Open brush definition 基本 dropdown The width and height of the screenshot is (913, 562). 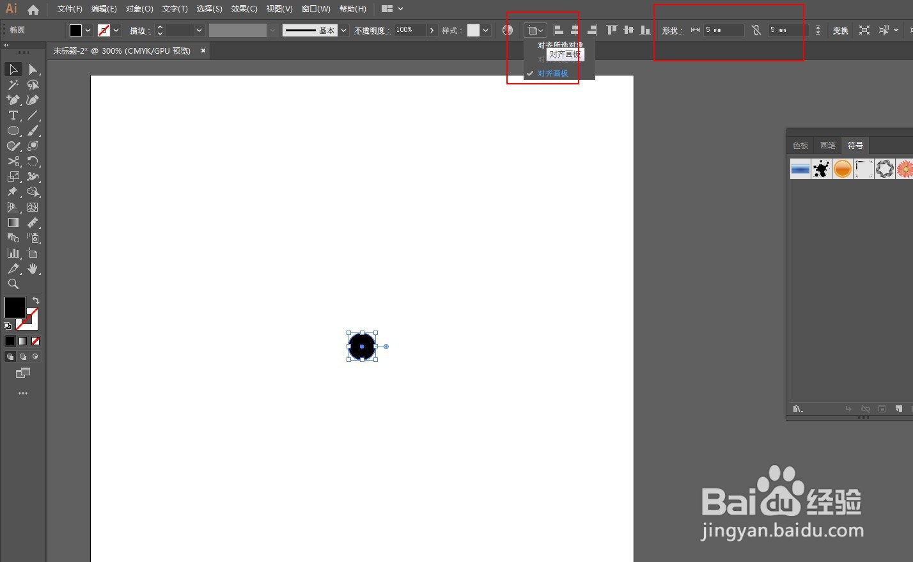coord(344,30)
